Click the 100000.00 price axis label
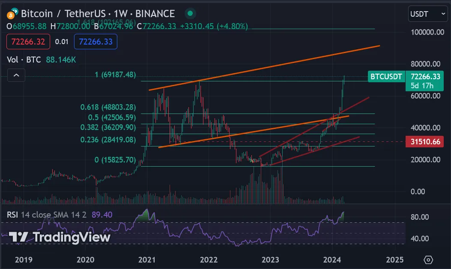The height and width of the screenshot is (269, 451). [x=427, y=32]
